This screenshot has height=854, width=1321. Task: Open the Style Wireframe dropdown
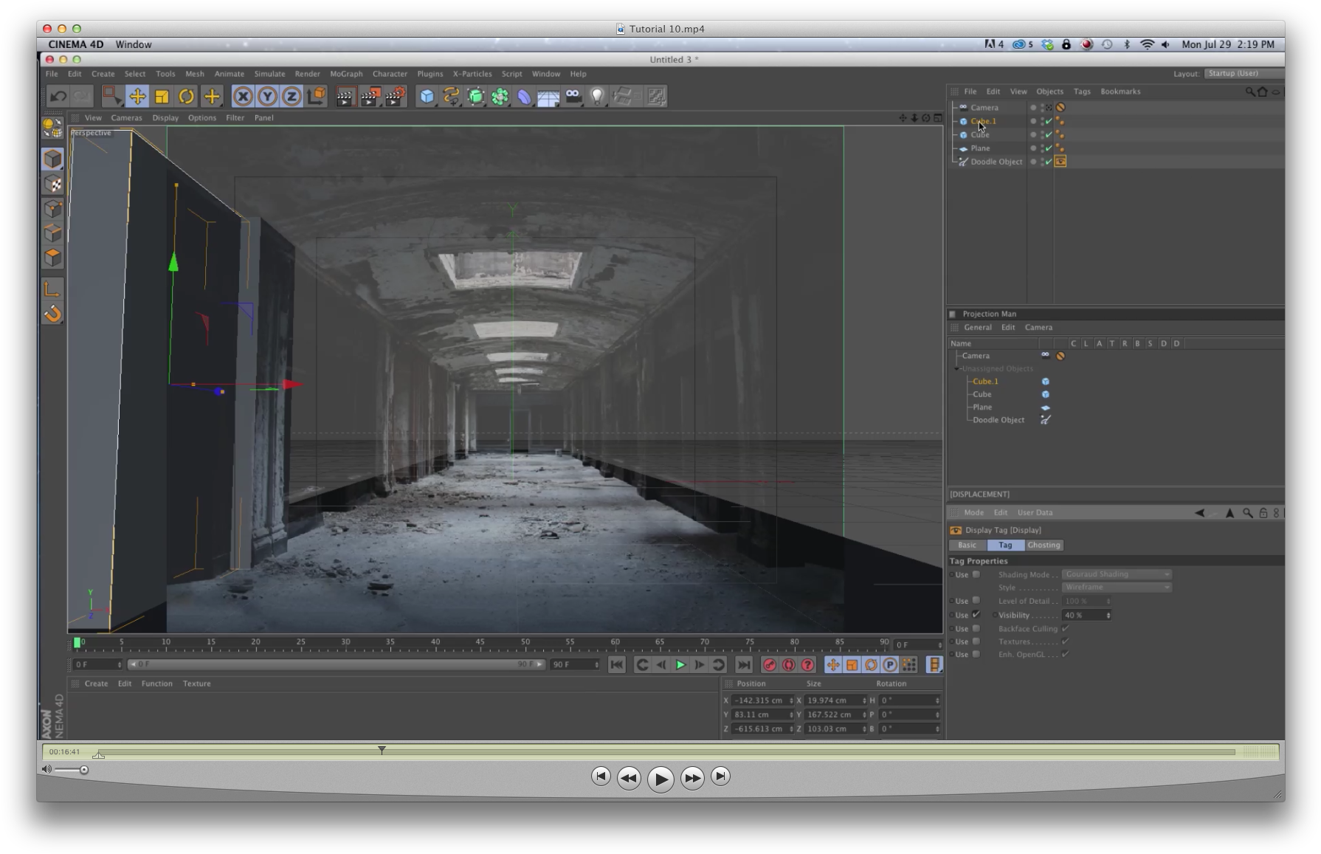[x=1116, y=588]
